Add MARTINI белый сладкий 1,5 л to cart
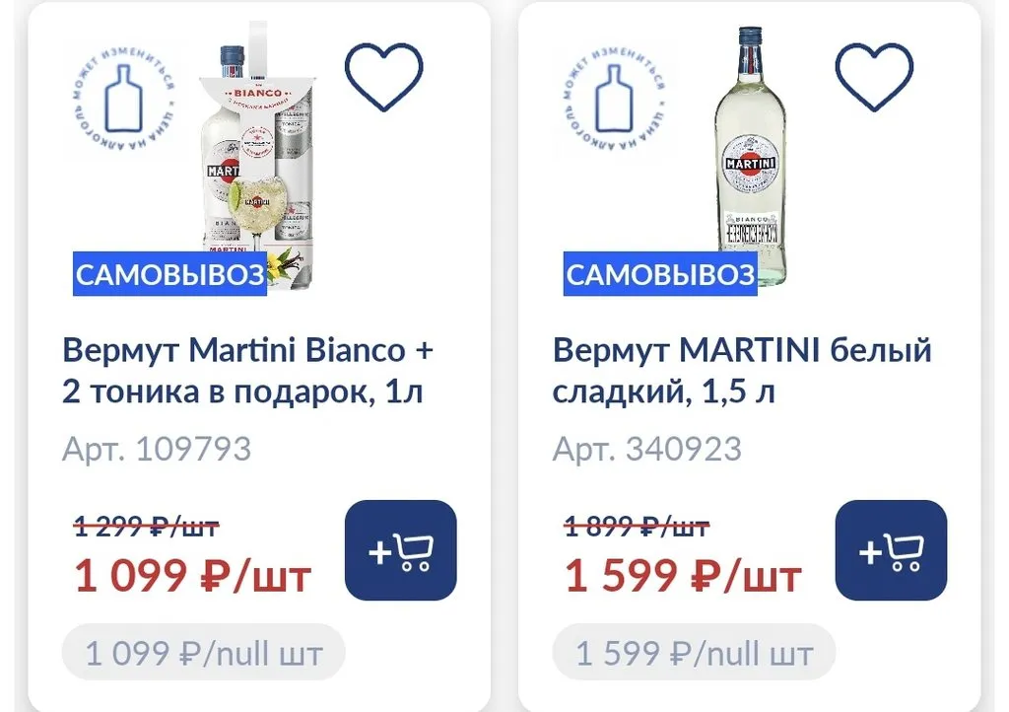The image size is (1009, 712). tap(891, 550)
